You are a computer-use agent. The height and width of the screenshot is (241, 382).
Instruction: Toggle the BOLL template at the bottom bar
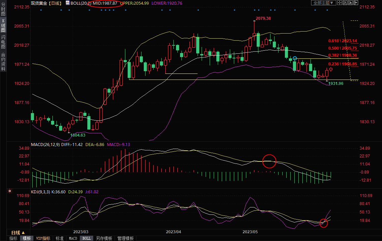point(86,238)
